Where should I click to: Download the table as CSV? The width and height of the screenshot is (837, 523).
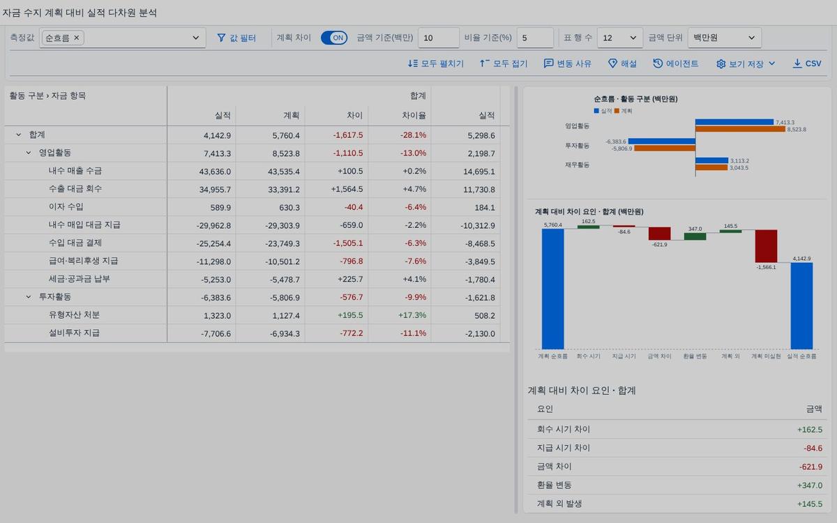(807, 63)
